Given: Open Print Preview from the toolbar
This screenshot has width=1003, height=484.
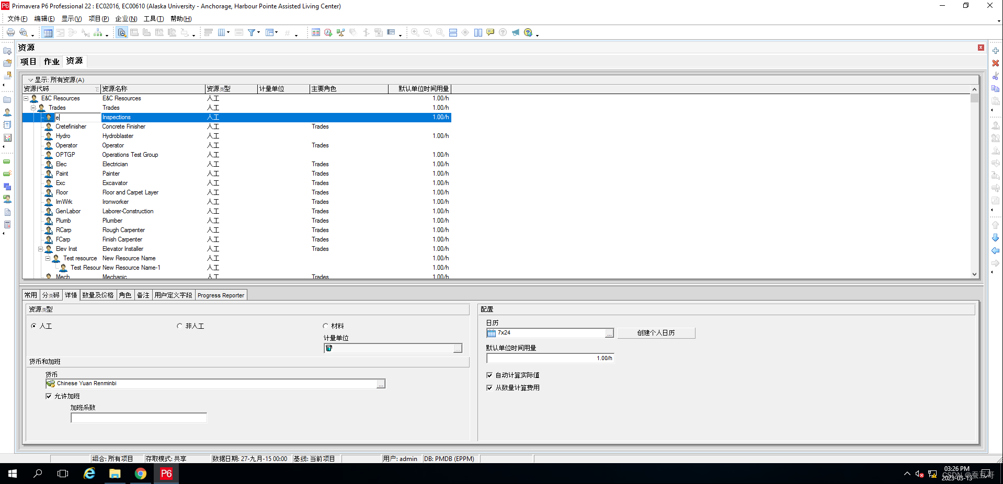Looking at the screenshot, I should pyautogui.click(x=23, y=32).
